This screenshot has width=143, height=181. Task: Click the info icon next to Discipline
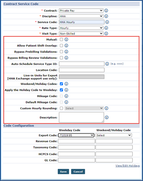click(106, 16)
